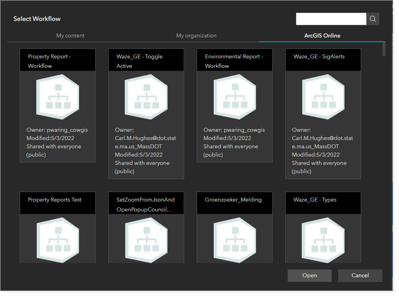The image size is (399, 297).
Task: Select the Property Report - Workflow title bar
Action: pos(57,60)
